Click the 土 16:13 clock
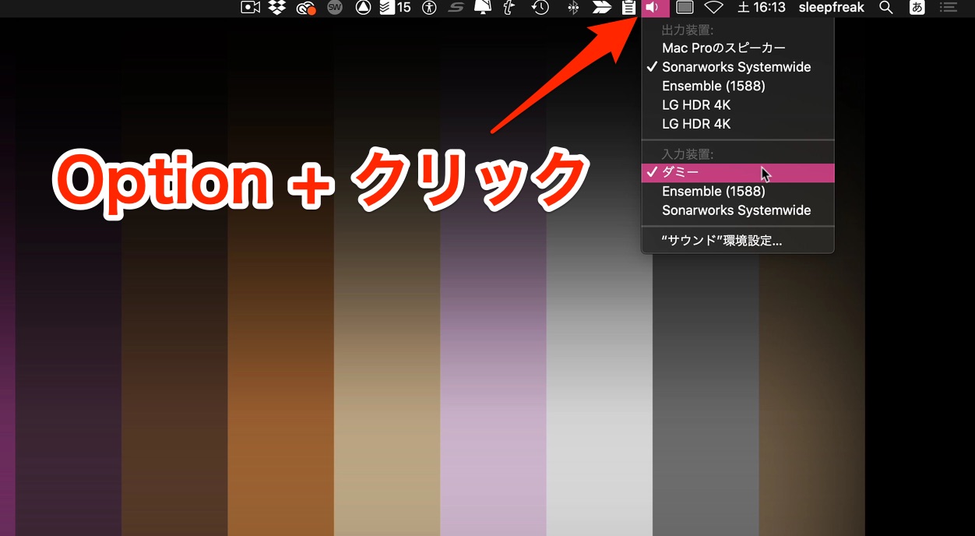 tap(762, 8)
